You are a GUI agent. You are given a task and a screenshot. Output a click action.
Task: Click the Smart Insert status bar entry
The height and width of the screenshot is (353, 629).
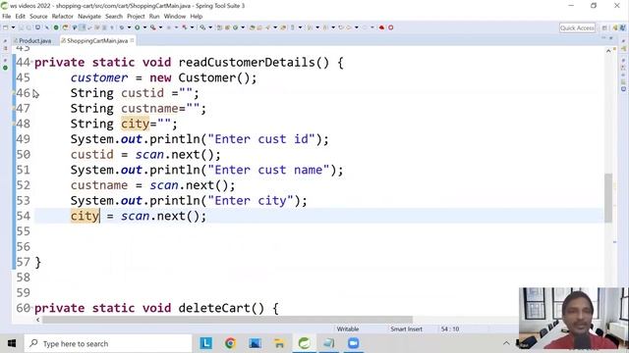[406, 329]
